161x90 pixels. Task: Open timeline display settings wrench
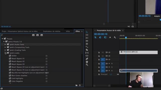pyautogui.click(x=115, y=37)
